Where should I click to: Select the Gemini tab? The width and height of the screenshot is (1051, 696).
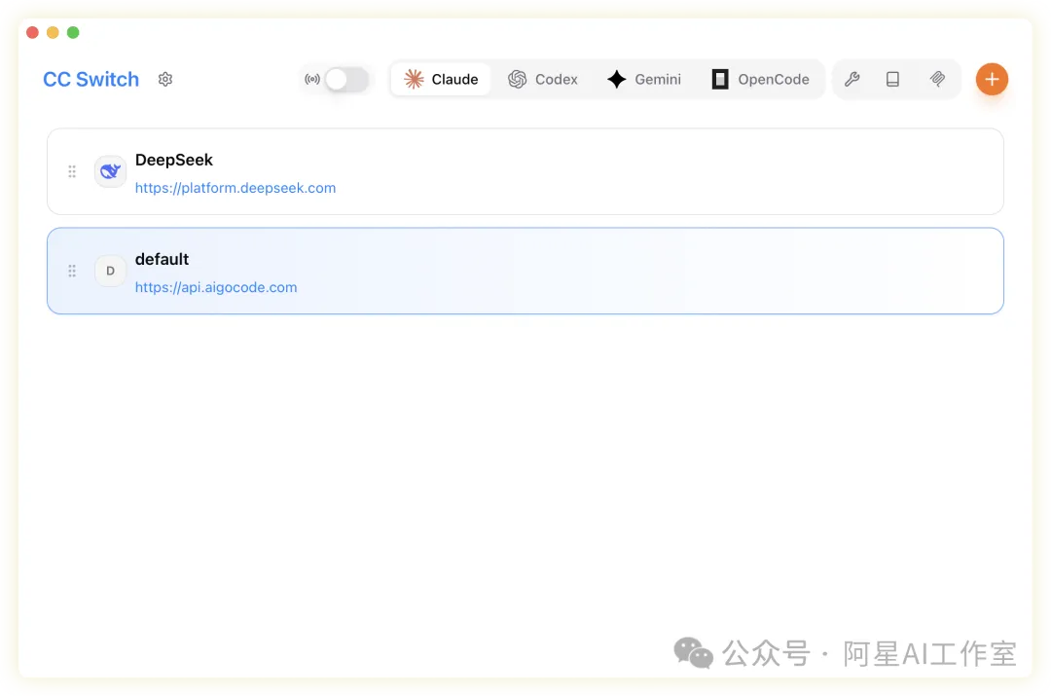(x=643, y=80)
